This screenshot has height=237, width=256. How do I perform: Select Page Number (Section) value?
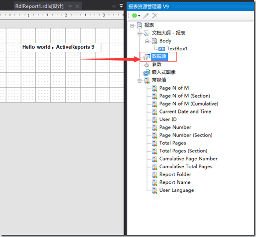pyautogui.click(x=186, y=135)
